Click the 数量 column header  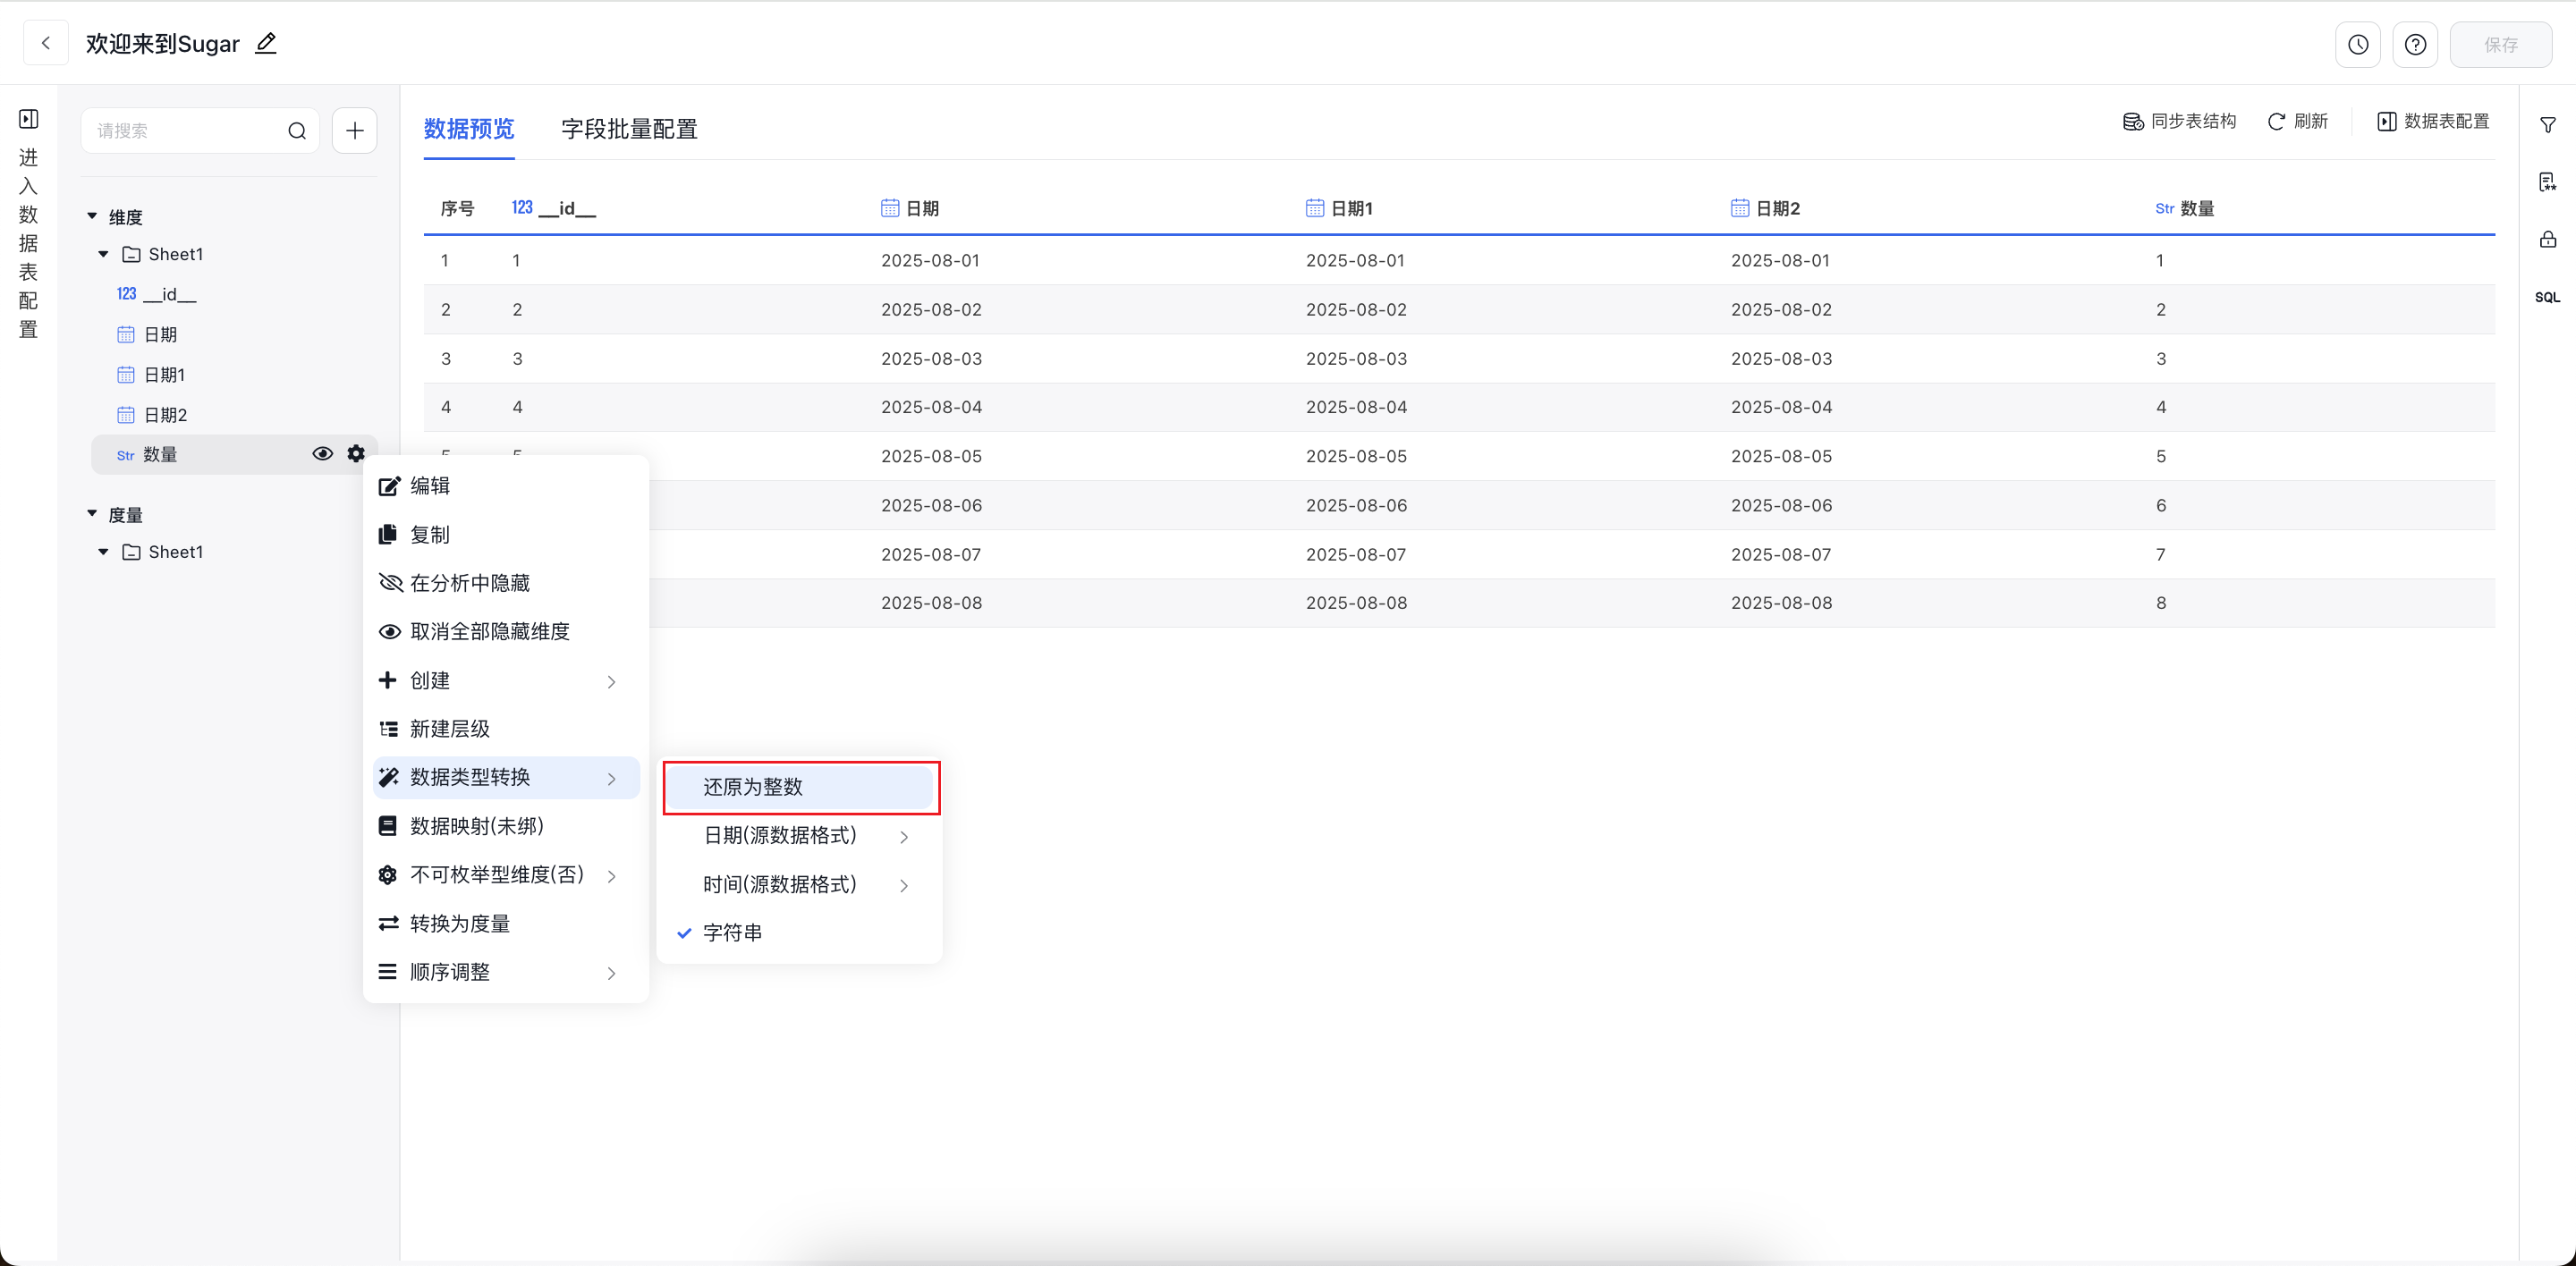click(2185, 207)
